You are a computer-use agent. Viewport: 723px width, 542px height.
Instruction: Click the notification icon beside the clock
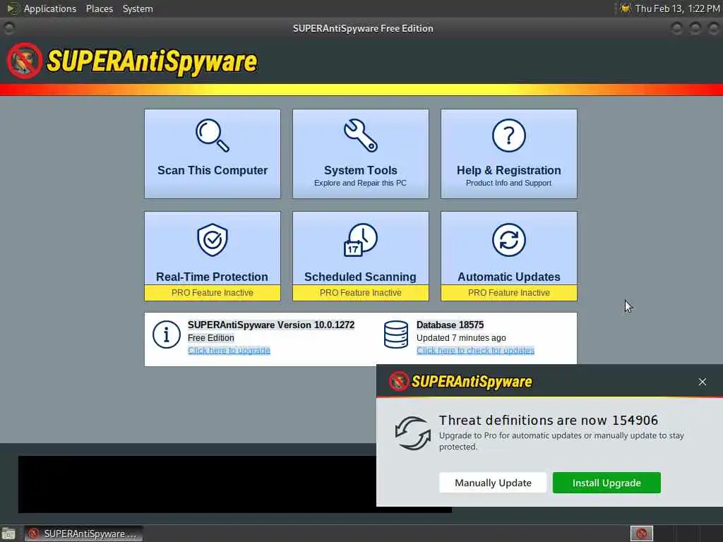tap(626, 8)
